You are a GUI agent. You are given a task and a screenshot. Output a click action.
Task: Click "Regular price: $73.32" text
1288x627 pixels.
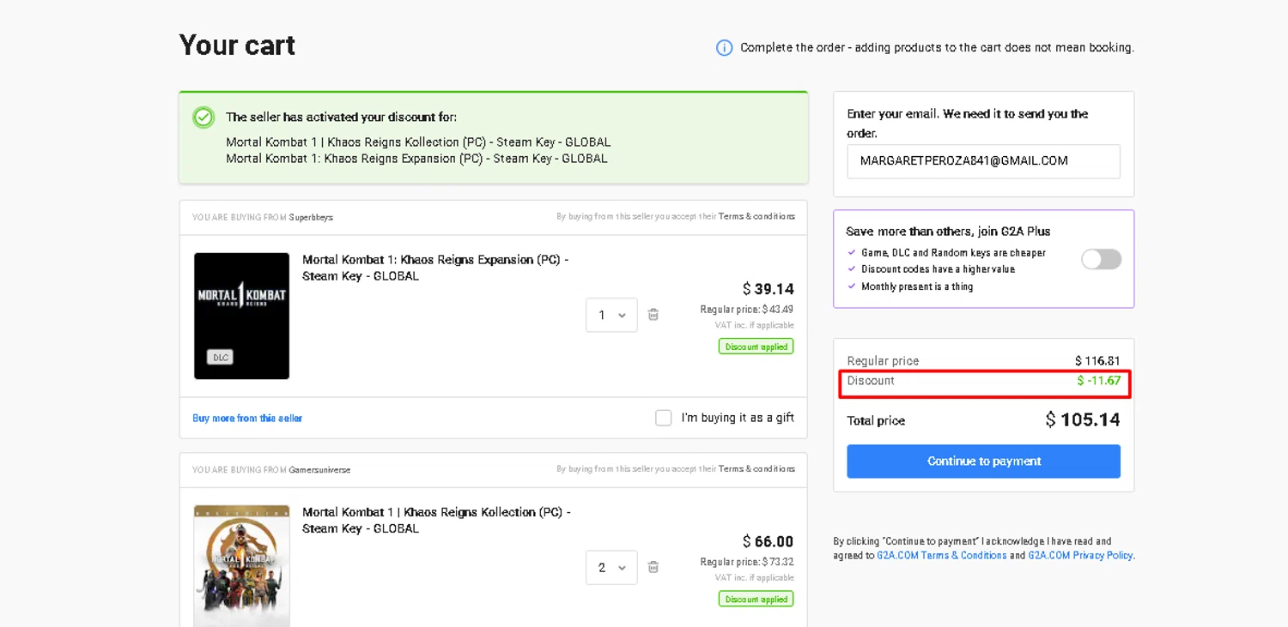[747, 562]
